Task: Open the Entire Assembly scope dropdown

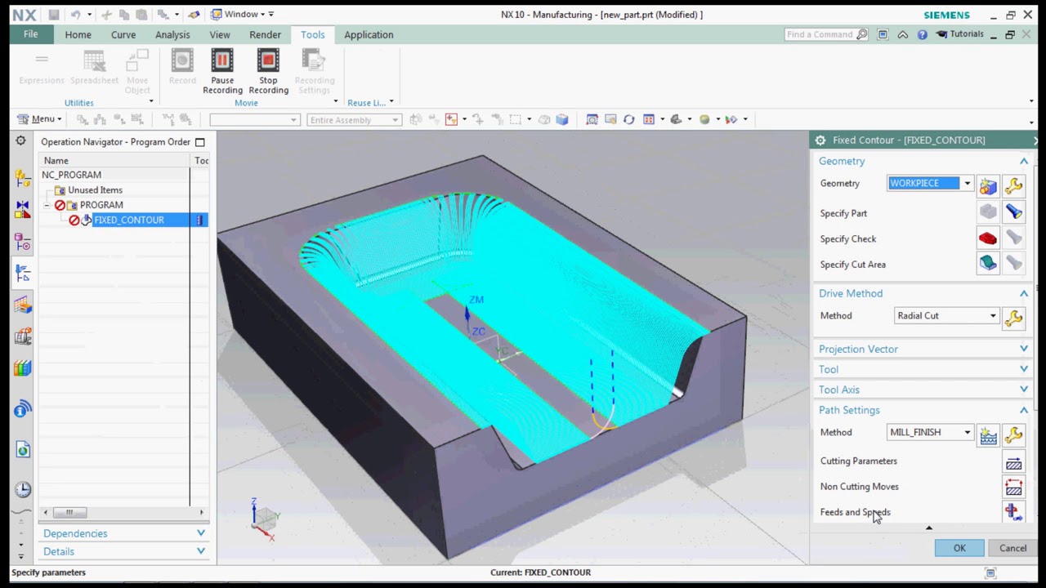Action: 395,120
